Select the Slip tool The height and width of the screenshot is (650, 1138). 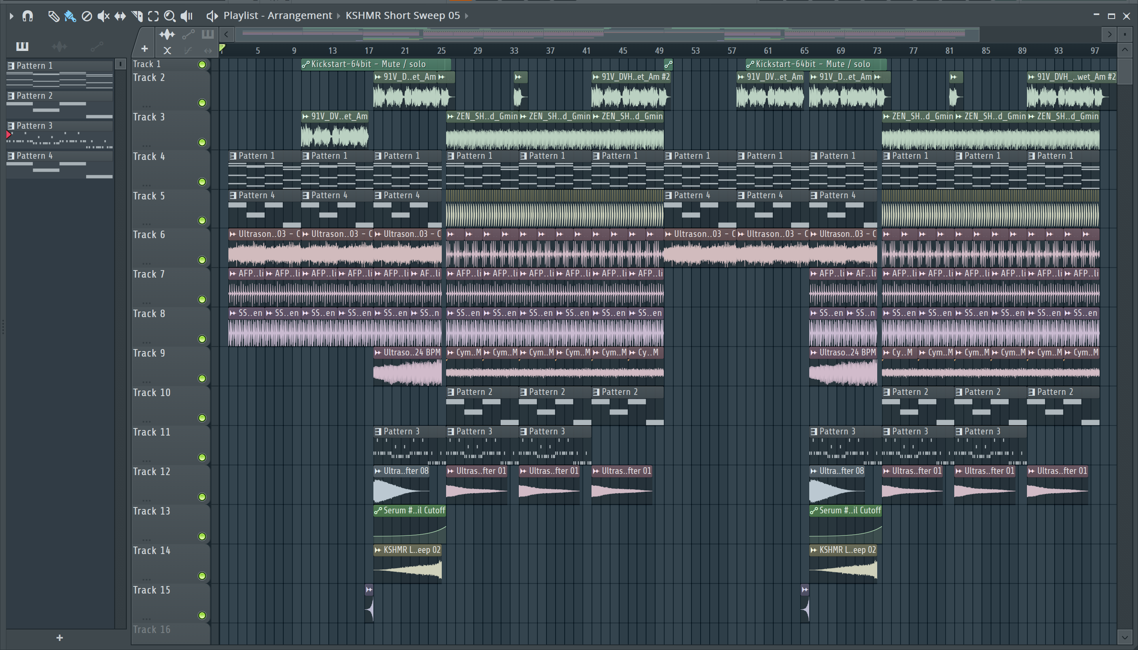120,16
